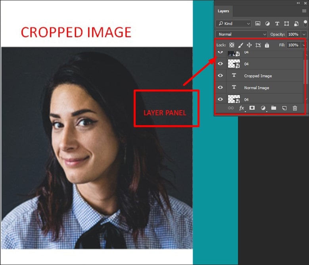This screenshot has height=265, width=309.
Task: Create a new layer icon
Action: click(x=284, y=108)
